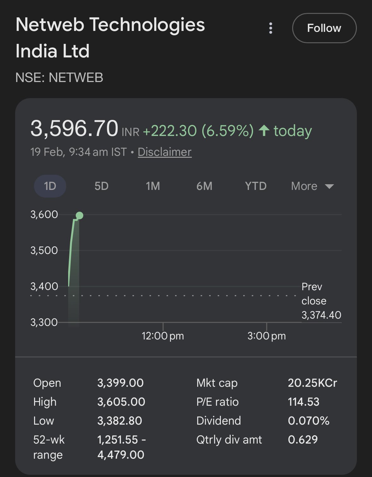372x477 pixels.
Task: Click the P/E ratio value 114.53
Action: tap(304, 402)
